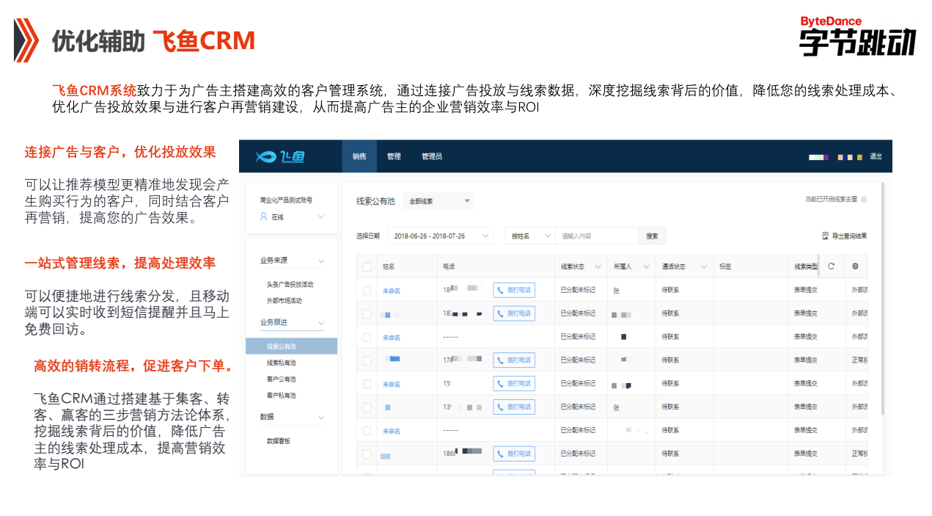Click the 在线 status person icon in sidebar
The image size is (932, 516).
click(x=262, y=216)
